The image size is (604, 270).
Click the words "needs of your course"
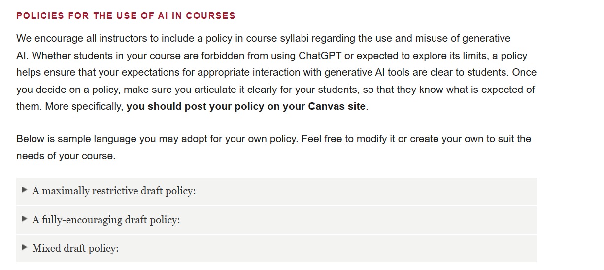tap(66, 156)
